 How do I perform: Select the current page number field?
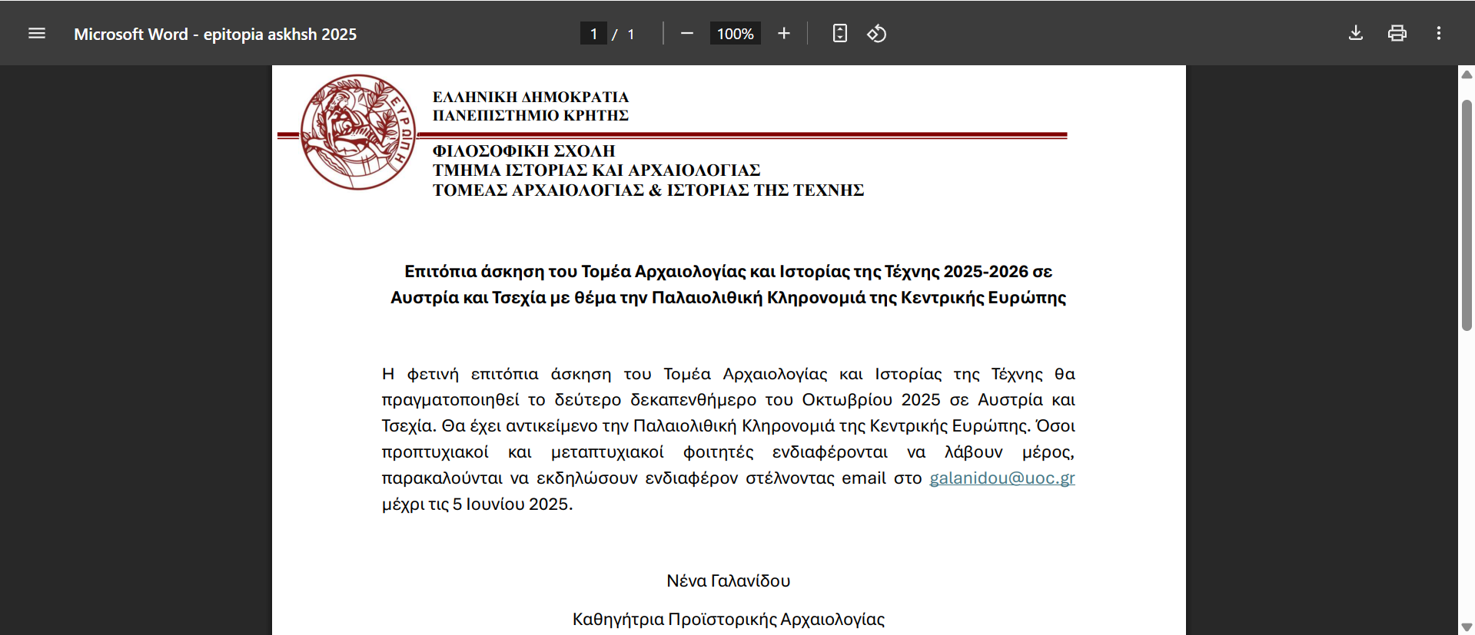click(593, 34)
